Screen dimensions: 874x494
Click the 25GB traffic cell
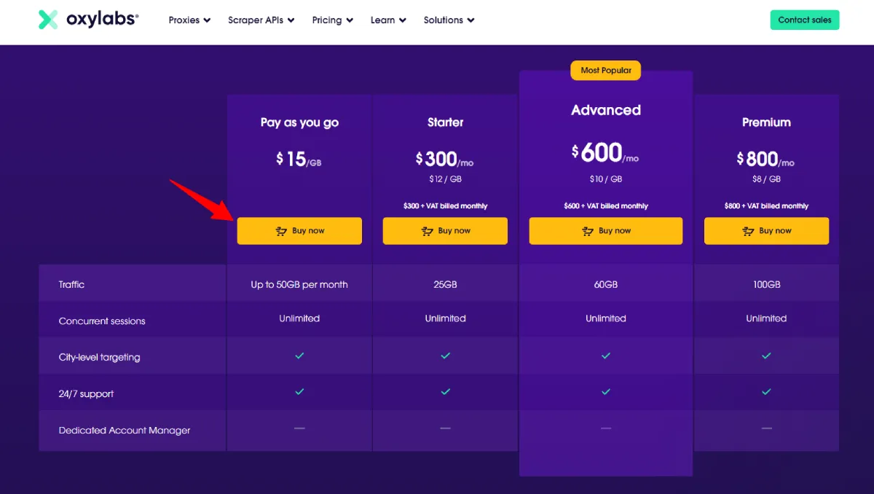(445, 285)
